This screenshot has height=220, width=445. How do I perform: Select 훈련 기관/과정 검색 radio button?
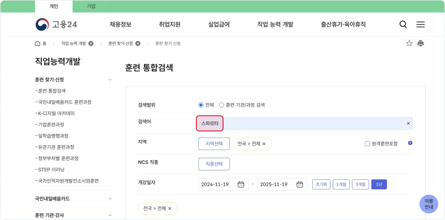(x=222, y=105)
